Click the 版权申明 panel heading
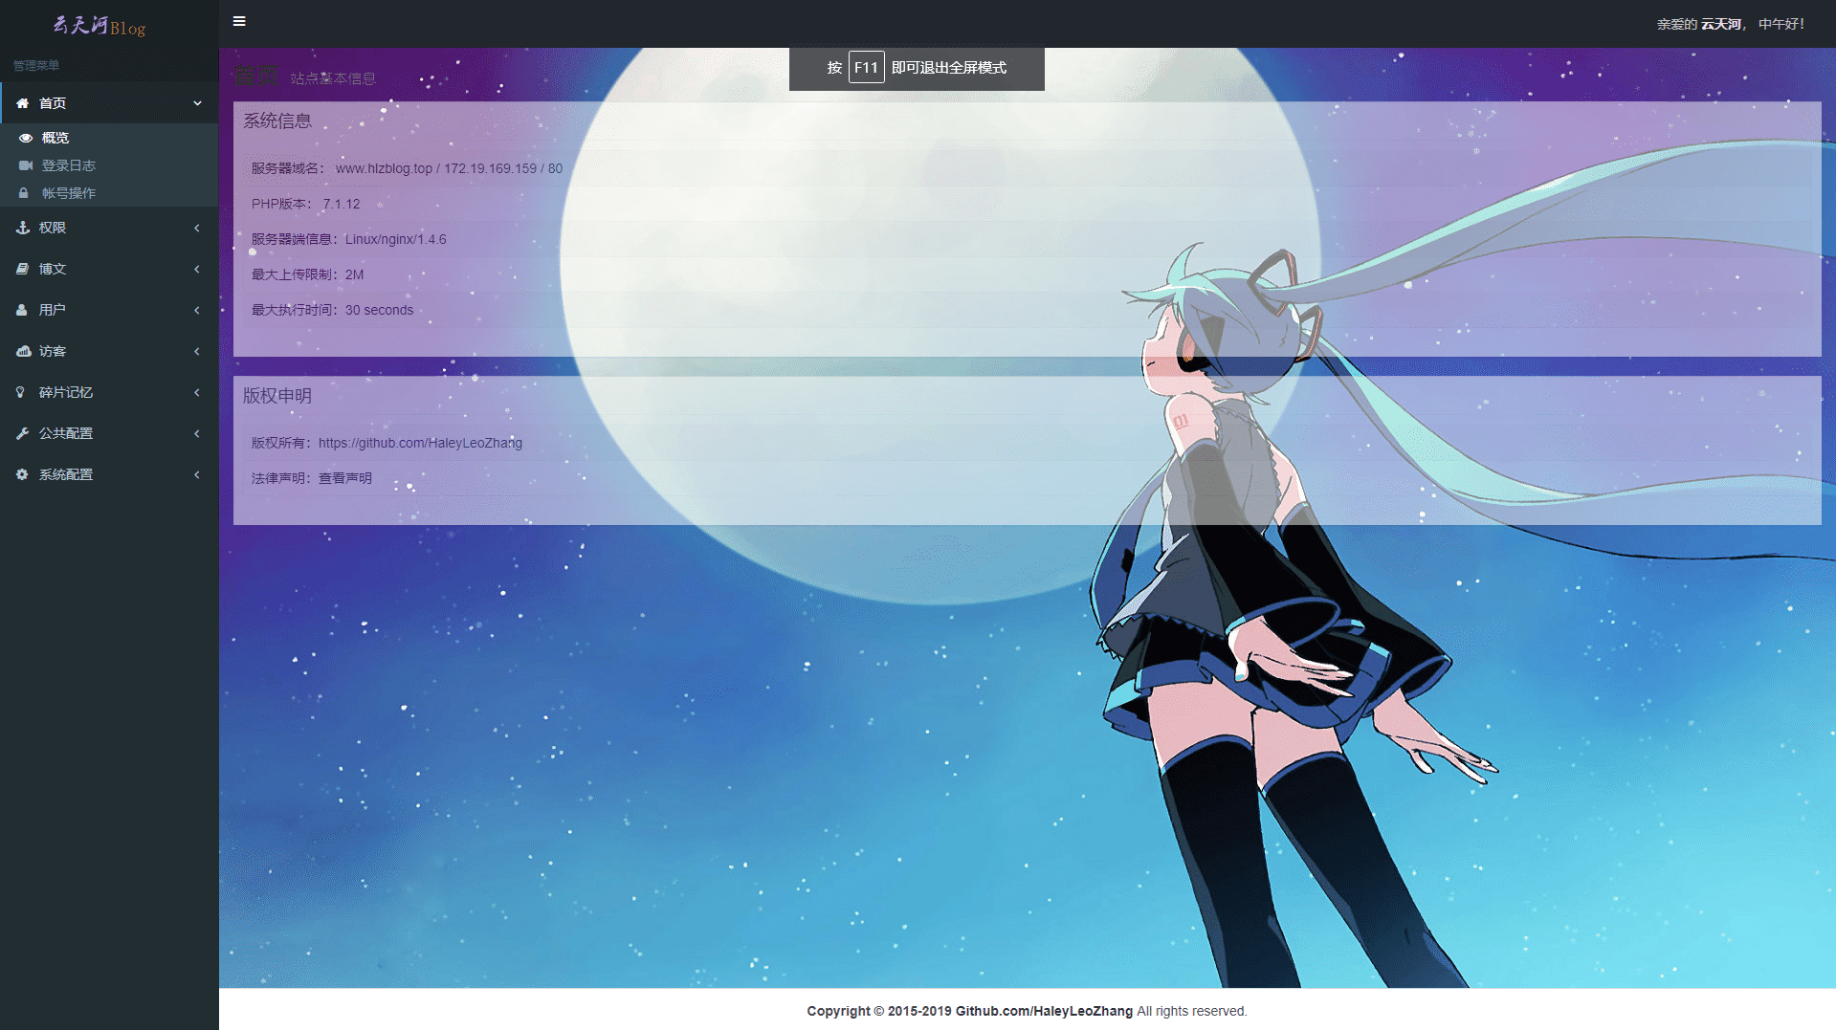Viewport: 1836px width, 1030px height. click(277, 395)
